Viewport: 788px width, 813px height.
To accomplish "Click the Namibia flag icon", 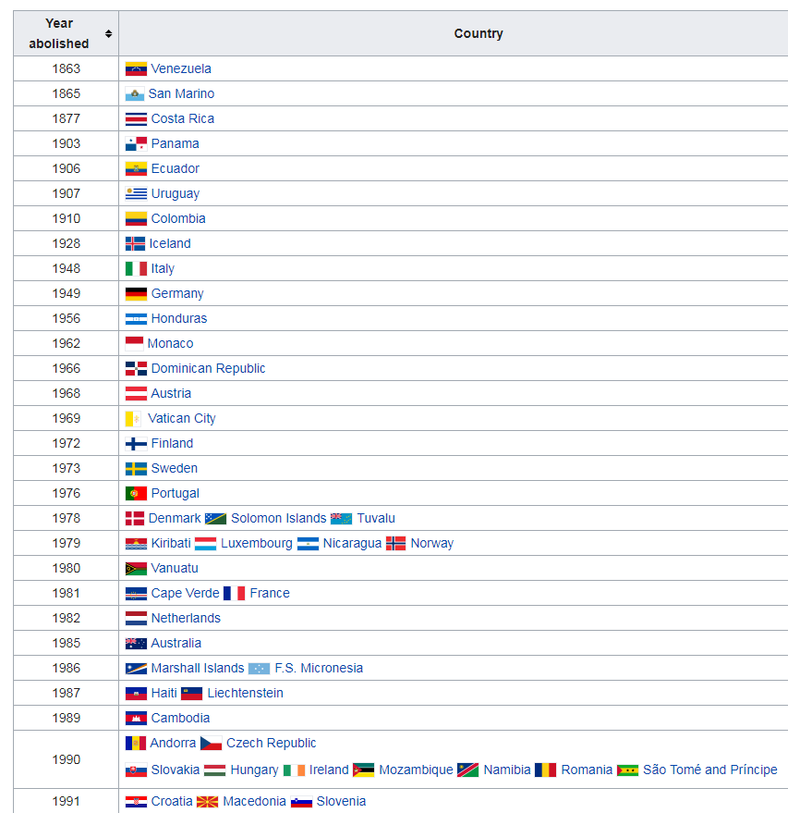I will point(468,770).
